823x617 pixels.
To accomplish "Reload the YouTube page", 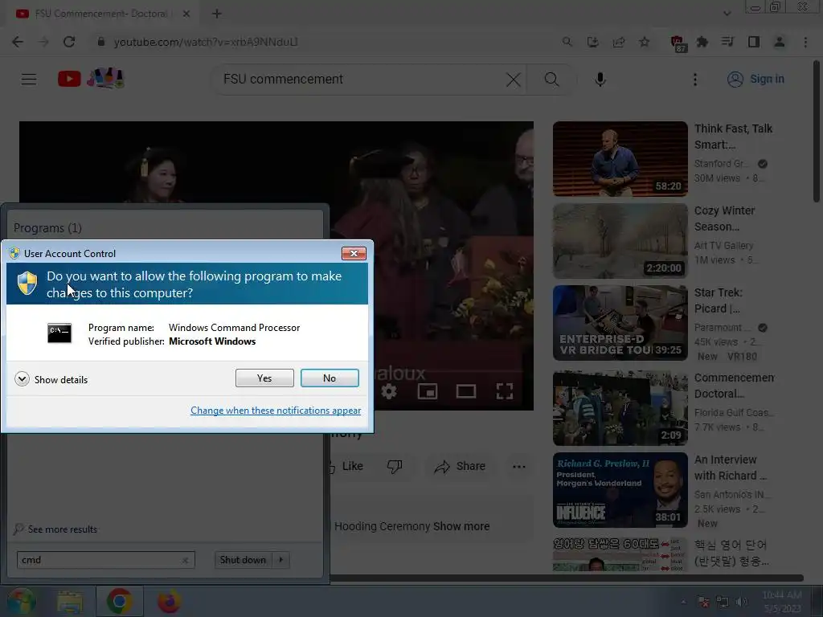I will click(x=69, y=42).
